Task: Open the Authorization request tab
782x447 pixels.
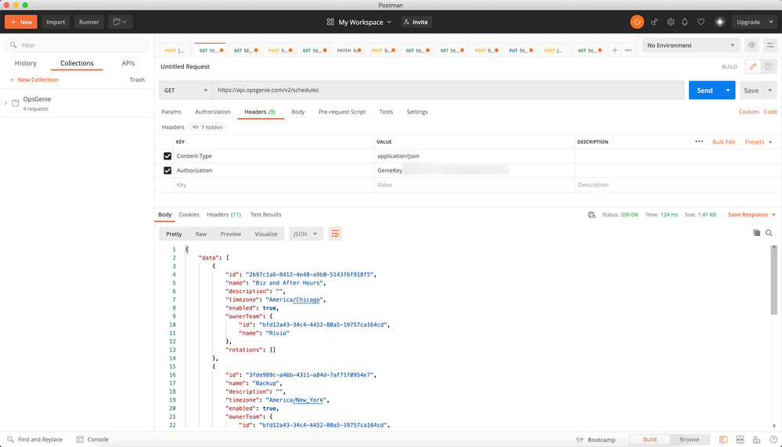Action: coord(212,112)
